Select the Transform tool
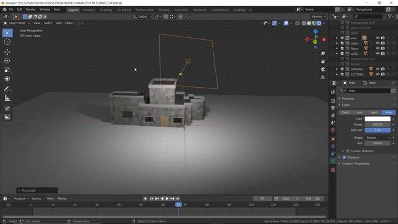 coord(7,79)
